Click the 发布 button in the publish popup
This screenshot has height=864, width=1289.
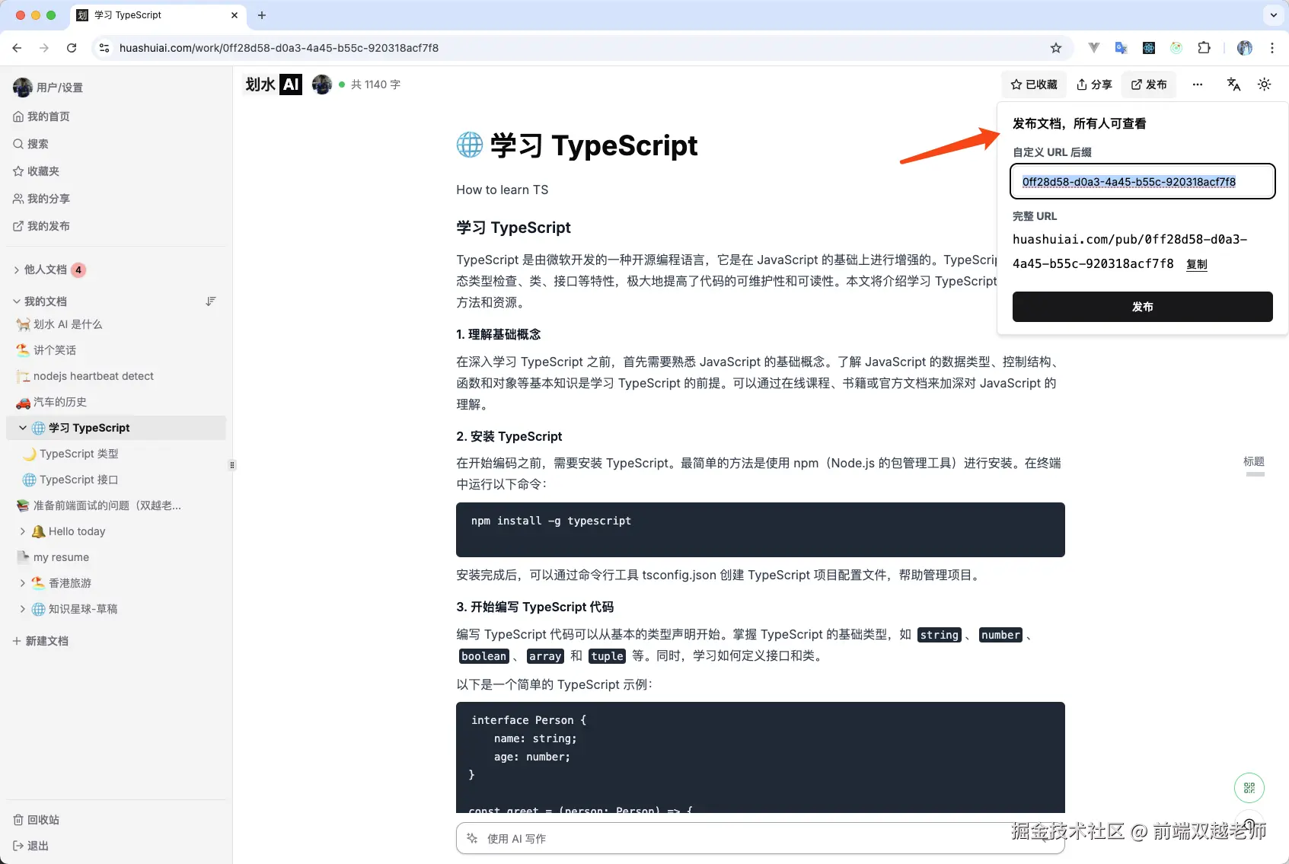[1142, 307]
